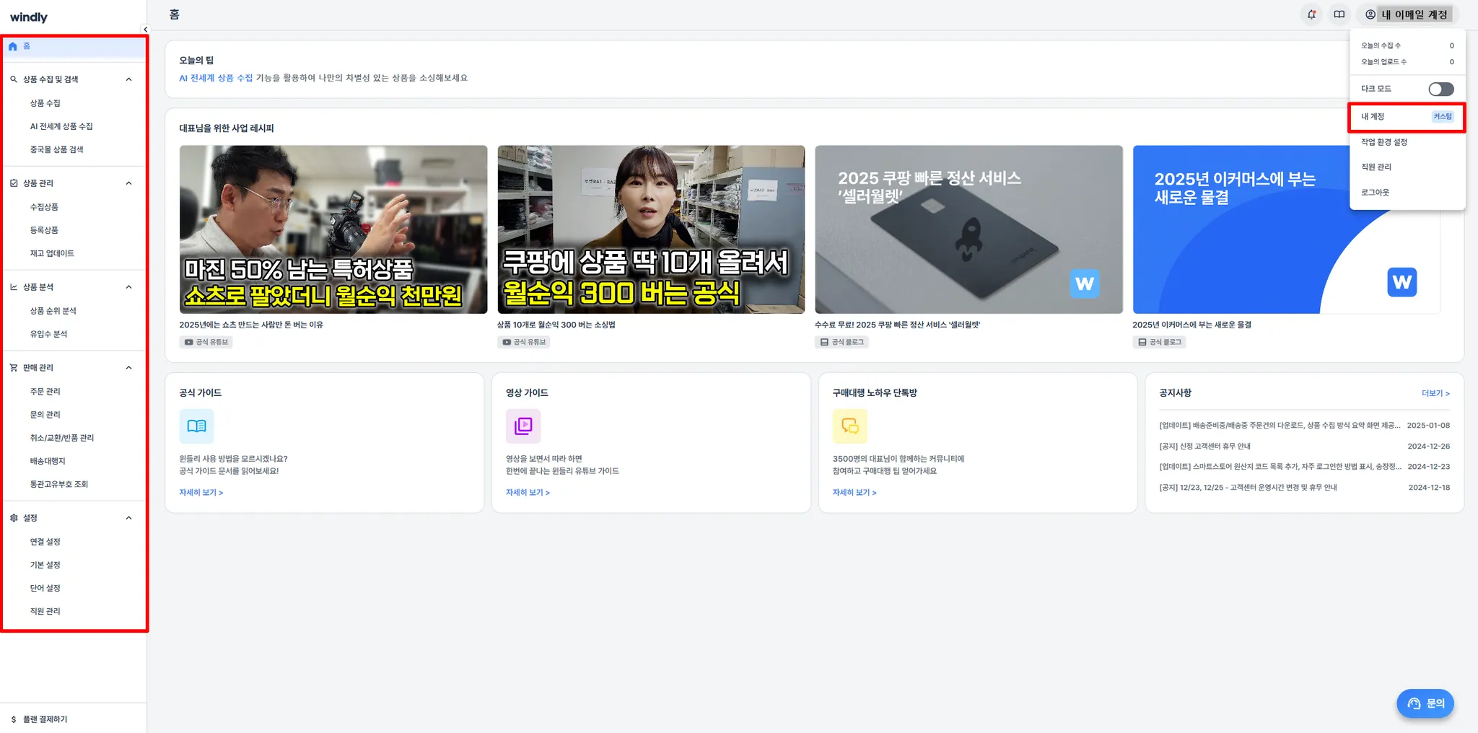Open the 쿠팡에 상품 딱 10개 video thumbnail
The width and height of the screenshot is (1478, 733).
(x=651, y=229)
